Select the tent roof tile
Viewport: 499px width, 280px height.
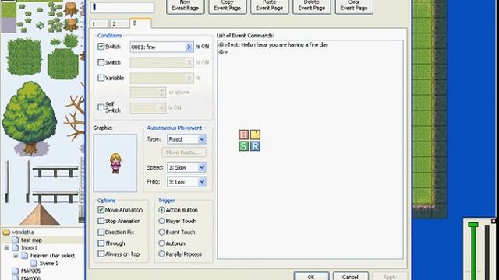pos(40,215)
